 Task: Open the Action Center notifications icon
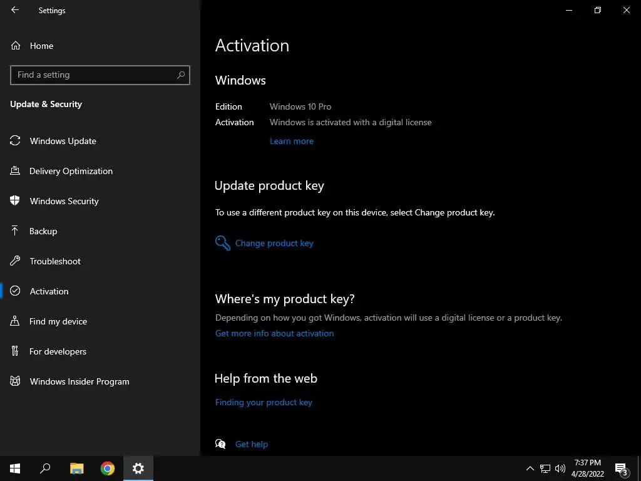[x=622, y=468]
